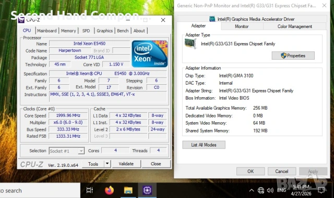Open network globe icon in tray
The image size is (334, 198).
click(261, 190)
